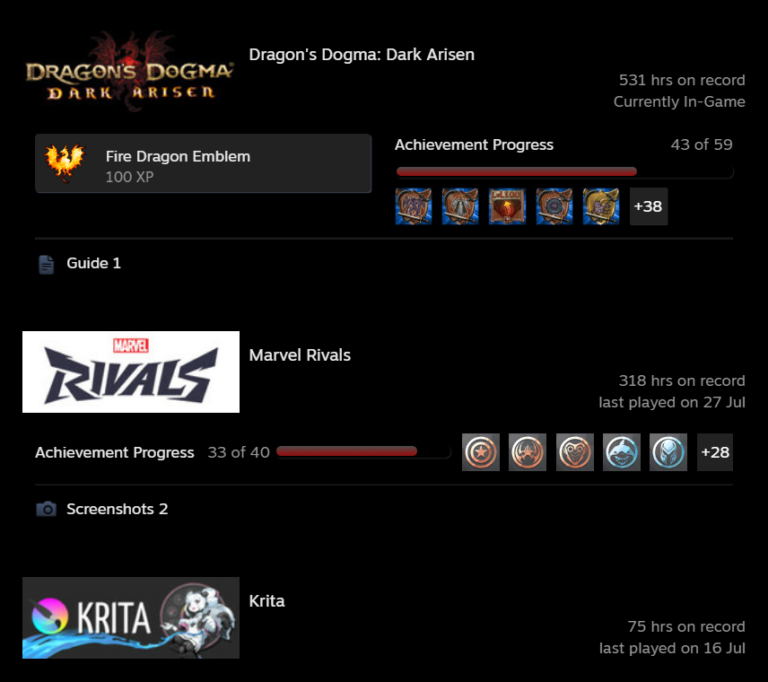Viewport: 768px width, 682px height.
Task: Click the Screenshots camera icon
Action: 46,509
